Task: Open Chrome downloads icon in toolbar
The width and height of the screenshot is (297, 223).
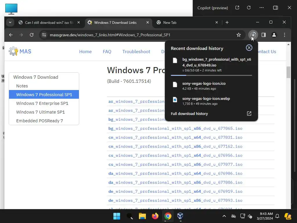Action: coord(253,35)
